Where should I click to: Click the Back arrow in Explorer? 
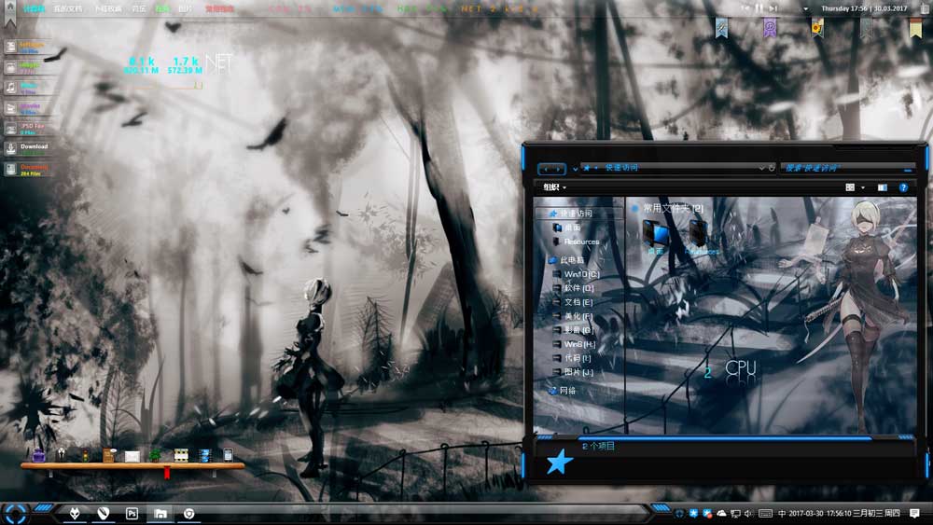(546, 169)
